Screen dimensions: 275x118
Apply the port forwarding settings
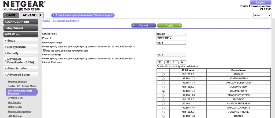[x=169, y=25]
